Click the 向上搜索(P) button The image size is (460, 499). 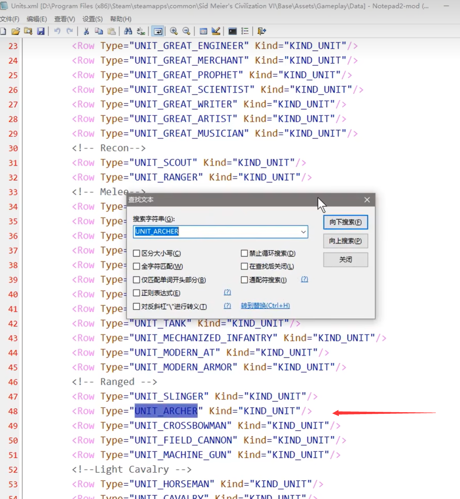pos(345,241)
